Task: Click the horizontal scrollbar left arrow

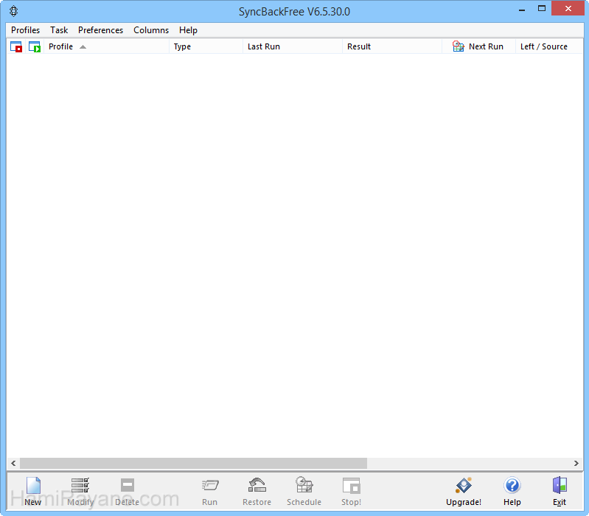Action: click(13, 464)
